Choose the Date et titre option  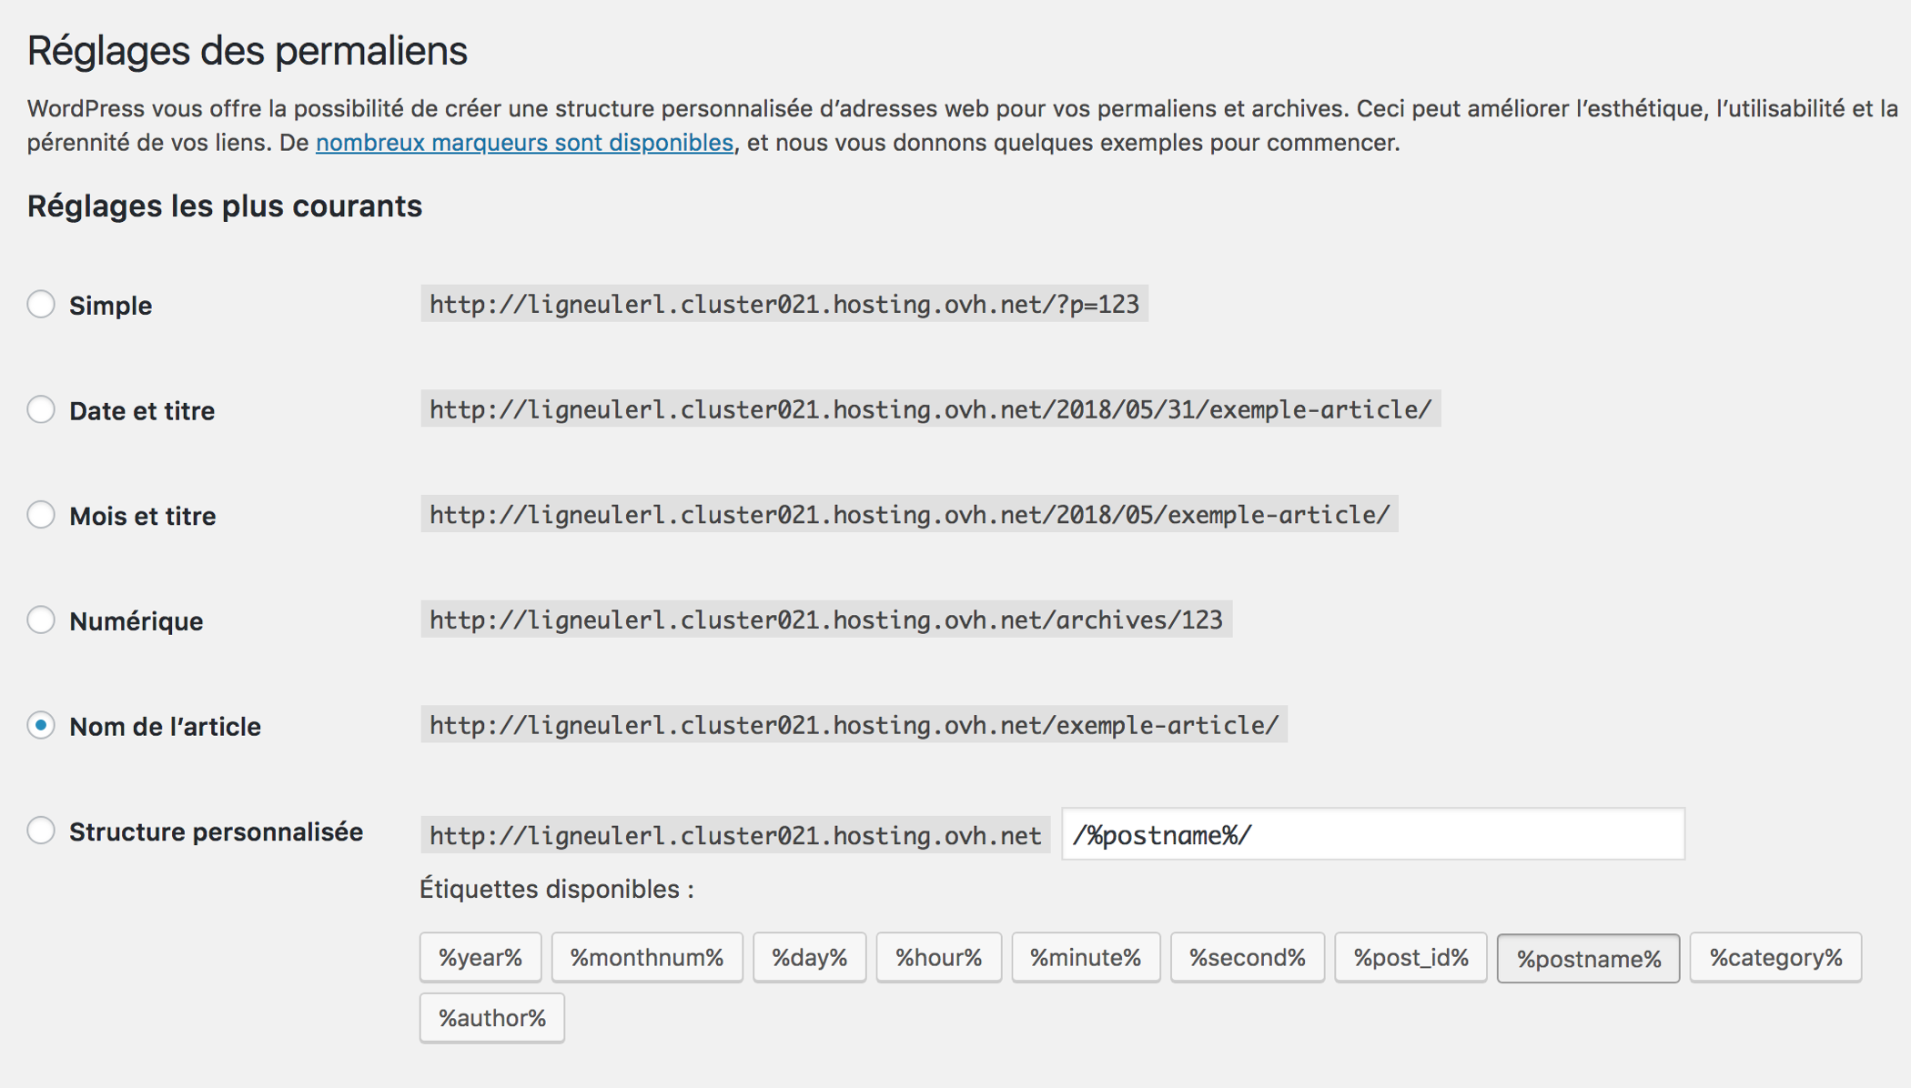(41, 409)
